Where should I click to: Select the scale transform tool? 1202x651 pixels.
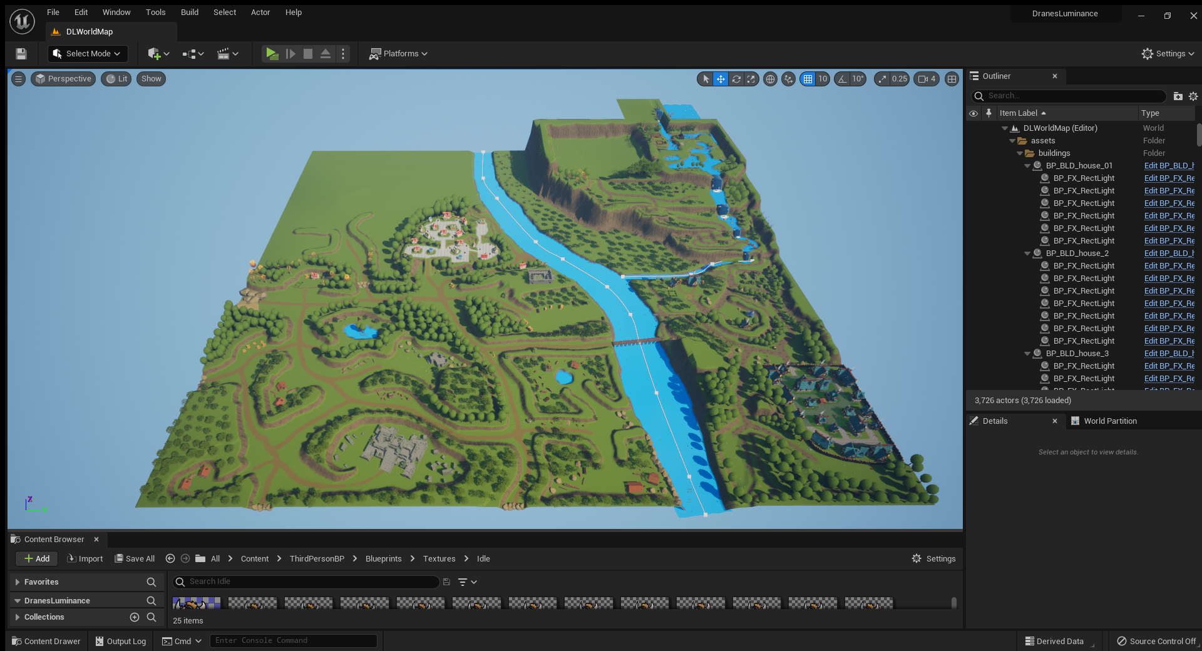tap(751, 79)
